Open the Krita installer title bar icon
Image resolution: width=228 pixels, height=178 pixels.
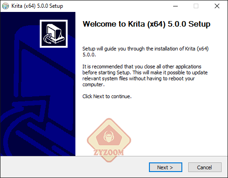(x=5, y=6)
